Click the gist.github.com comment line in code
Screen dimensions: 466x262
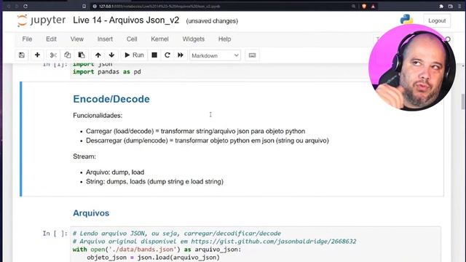215,242
